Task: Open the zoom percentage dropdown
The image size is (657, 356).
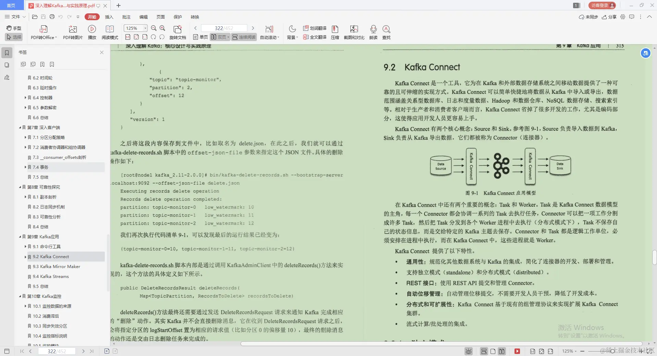Action: click(145, 28)
